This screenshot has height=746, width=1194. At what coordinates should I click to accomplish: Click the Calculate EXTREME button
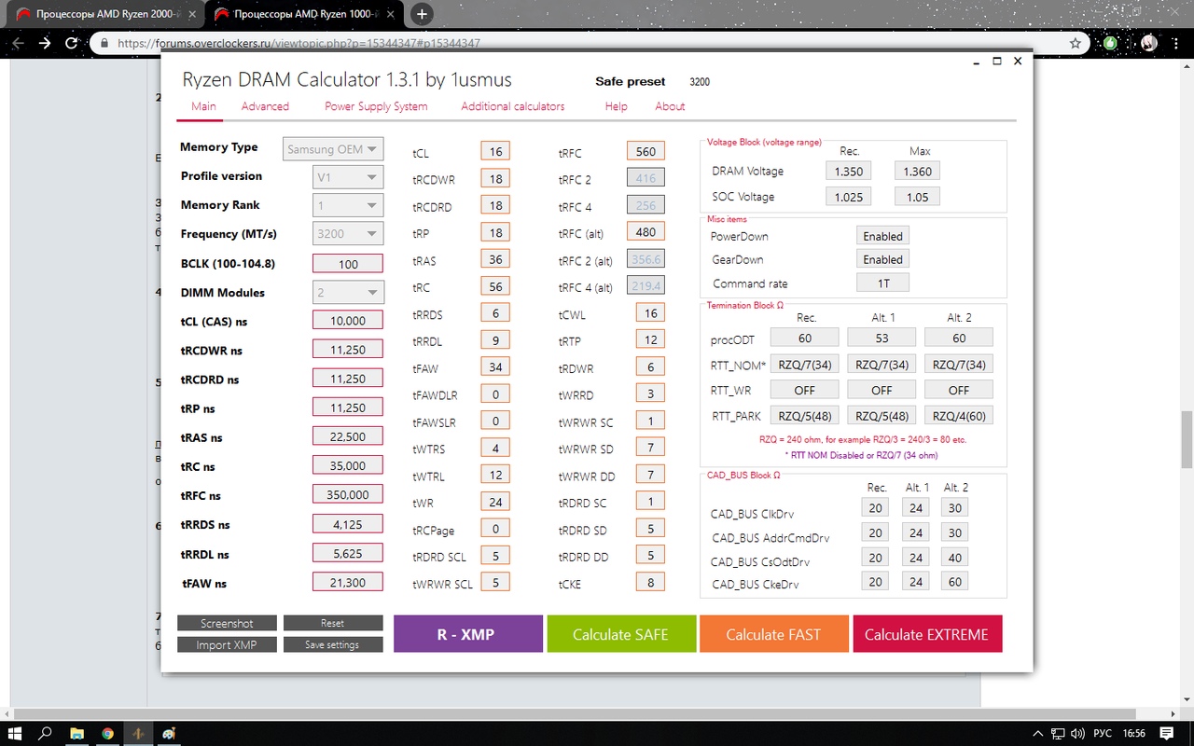tap(927, 634)
